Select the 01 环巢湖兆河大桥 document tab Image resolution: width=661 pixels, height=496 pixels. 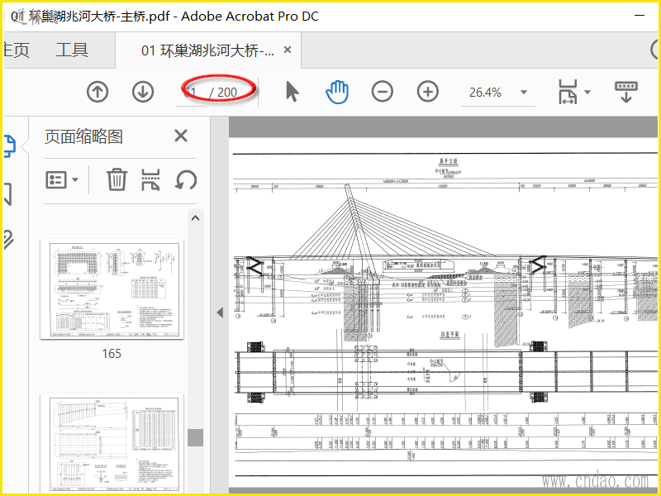[207, 50]
